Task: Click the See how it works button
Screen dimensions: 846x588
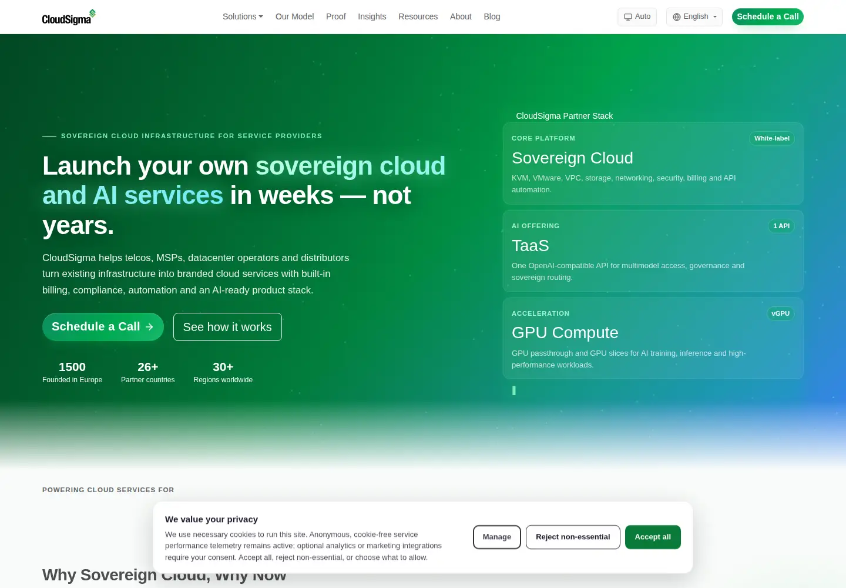Action: point(227,327)
